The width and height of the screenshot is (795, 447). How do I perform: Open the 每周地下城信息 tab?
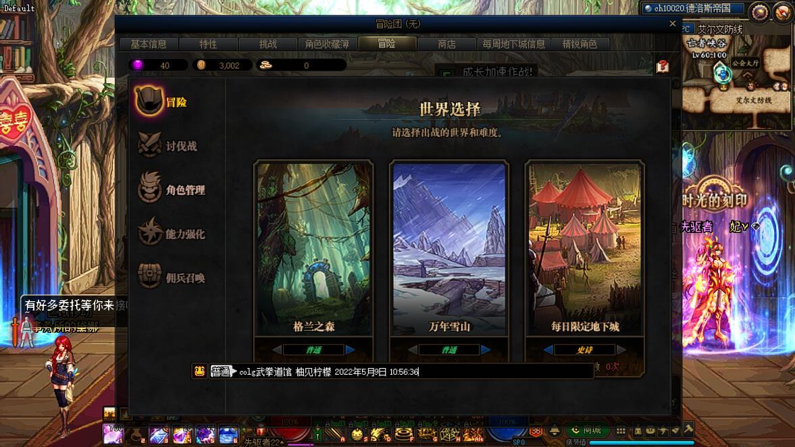[513, 44]
